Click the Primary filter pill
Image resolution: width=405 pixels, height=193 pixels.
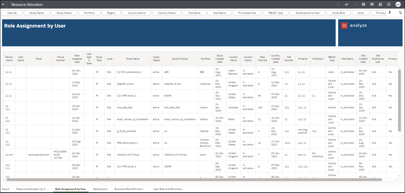(379, 13)
